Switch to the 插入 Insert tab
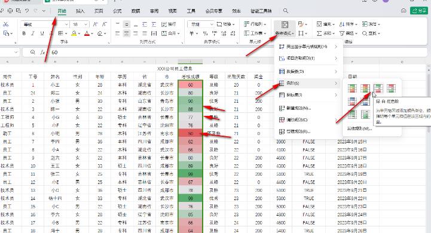This screenshot has height=233, width=431. click(80, 11)
